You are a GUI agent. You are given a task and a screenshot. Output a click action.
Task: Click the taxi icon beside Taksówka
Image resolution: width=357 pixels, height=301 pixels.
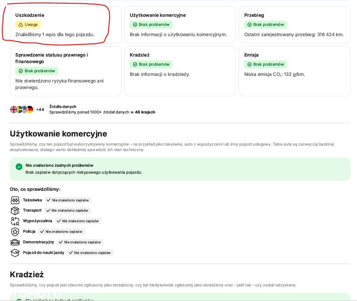point(15,200)
